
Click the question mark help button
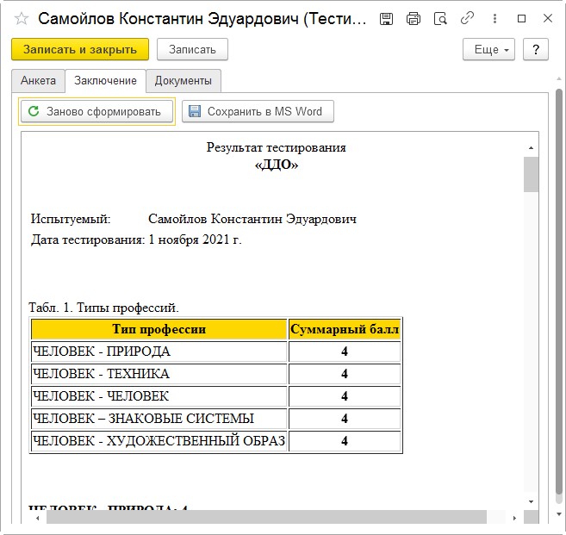[x=536, y=50]
